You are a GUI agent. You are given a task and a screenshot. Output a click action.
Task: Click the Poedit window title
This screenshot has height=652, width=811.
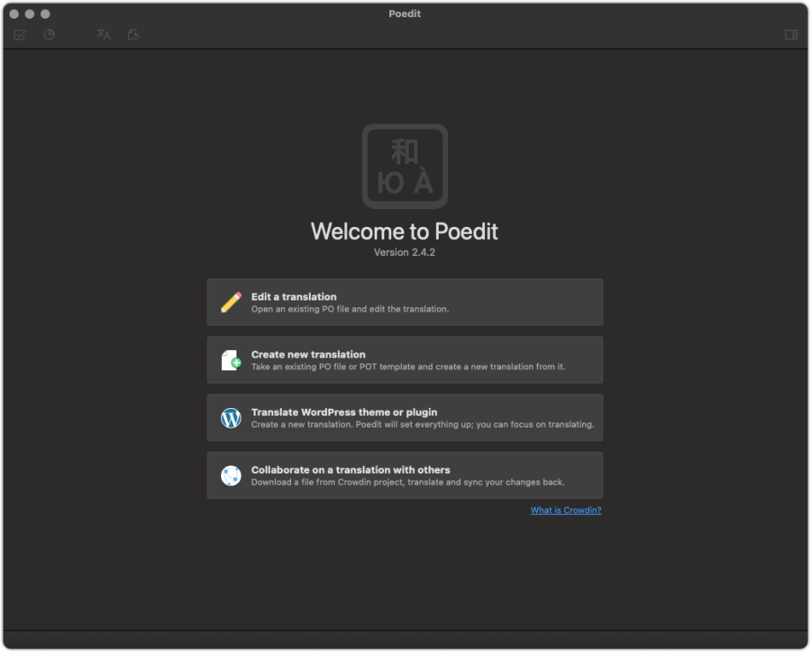tap(405, 14)
